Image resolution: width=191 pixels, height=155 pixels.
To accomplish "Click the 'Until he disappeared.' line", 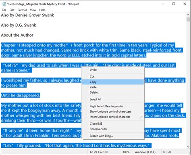I will point(20,95).
